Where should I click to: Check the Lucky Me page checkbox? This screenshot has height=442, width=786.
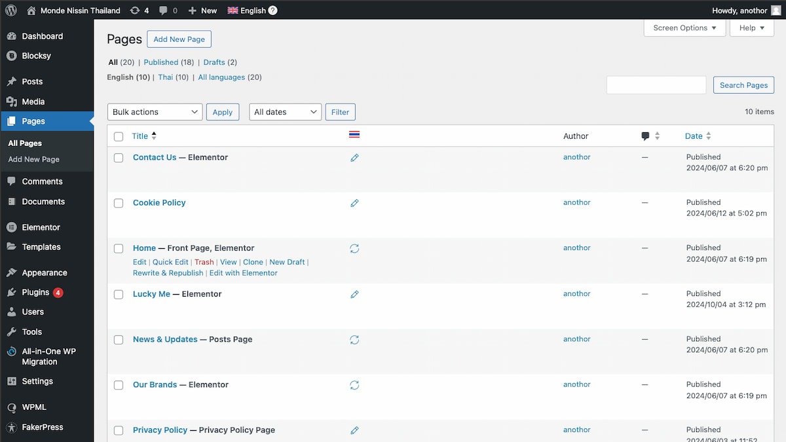[x=119, y=295]
